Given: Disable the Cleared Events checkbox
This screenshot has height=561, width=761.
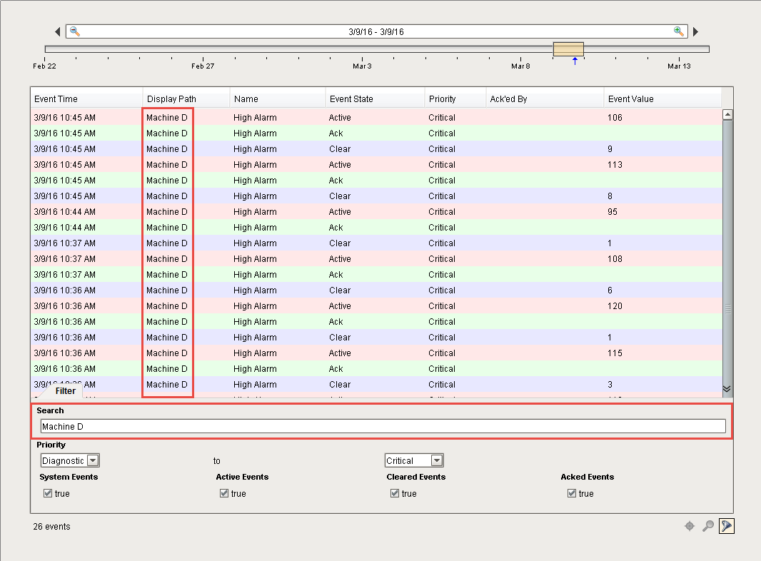Looking at the screenshot, I should [x=395, y=493].
